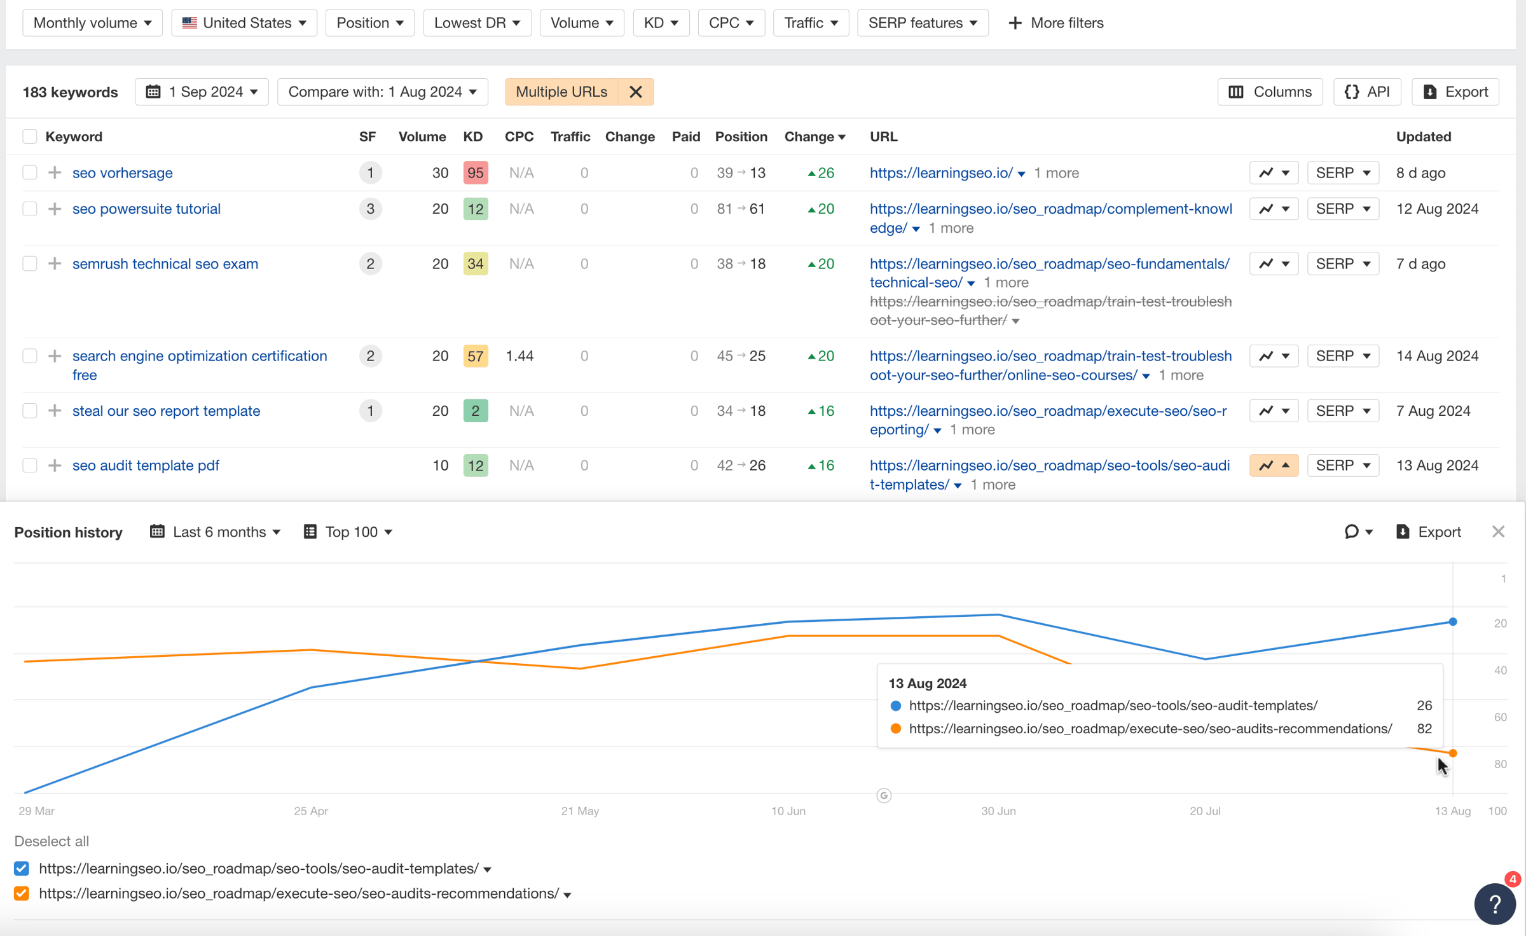Screen dimensions: 1526x936
Task: Click the steal our seo report template keyword link
Action: click(166, 411)
